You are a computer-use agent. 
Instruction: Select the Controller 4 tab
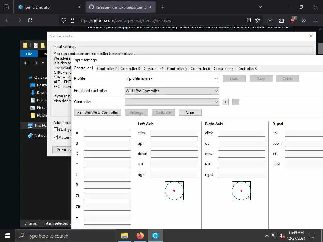coord(154,68)
